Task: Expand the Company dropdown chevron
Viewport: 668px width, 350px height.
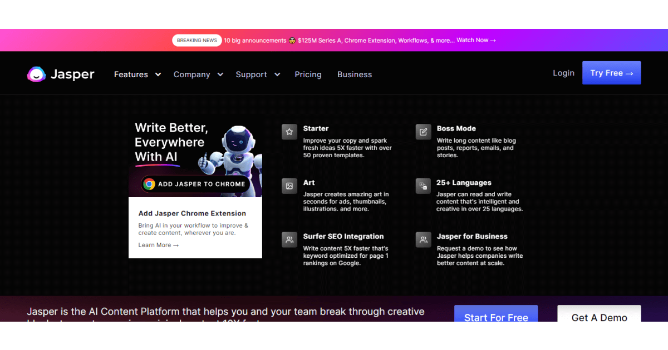Action: [x=220, y=74]
